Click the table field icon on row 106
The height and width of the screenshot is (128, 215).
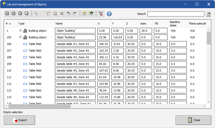25,44
